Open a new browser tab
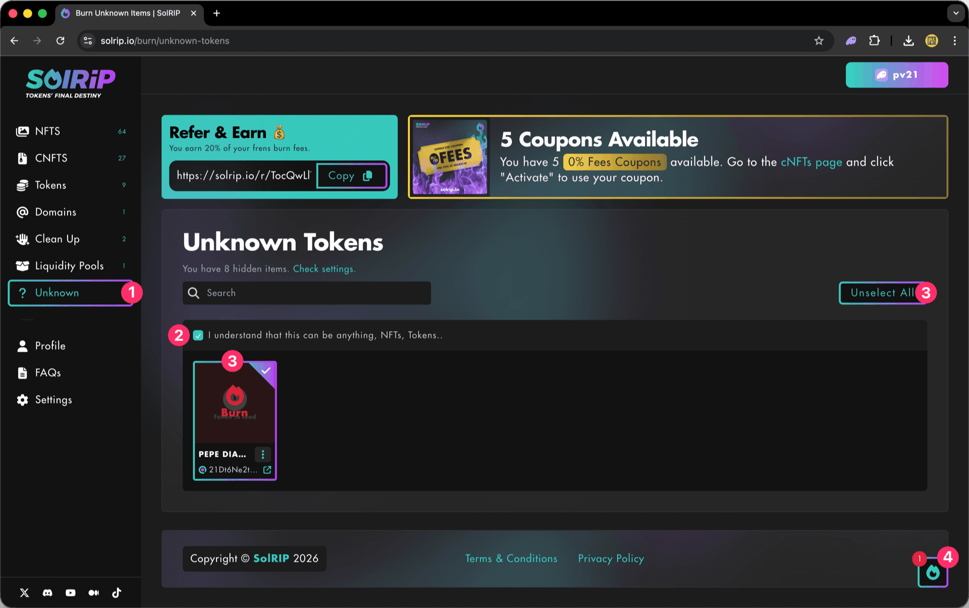The width and height of the screenshot is (969, 608). [217, 13]
